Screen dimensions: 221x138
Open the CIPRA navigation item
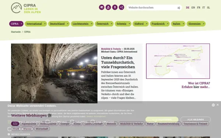(15, 24)
